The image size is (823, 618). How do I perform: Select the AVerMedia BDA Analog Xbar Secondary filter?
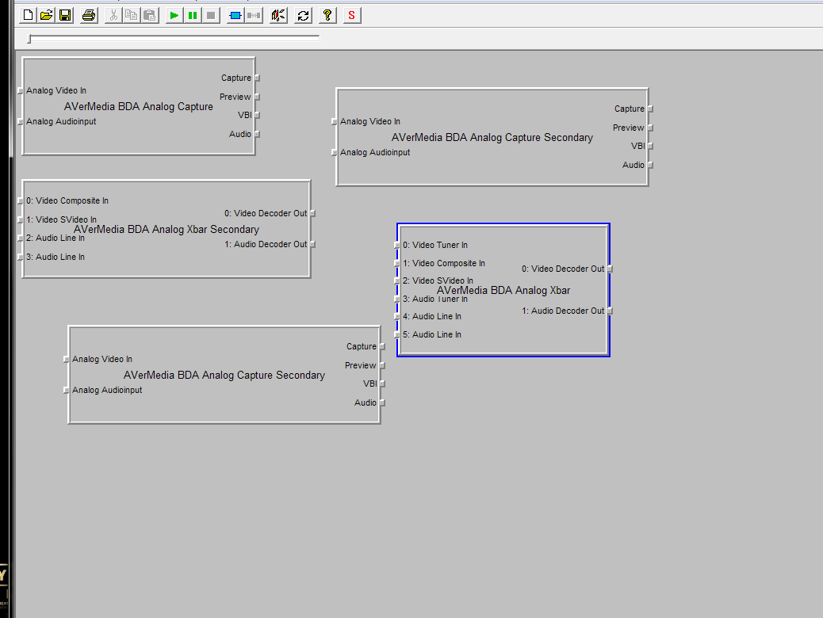point(167,229)
